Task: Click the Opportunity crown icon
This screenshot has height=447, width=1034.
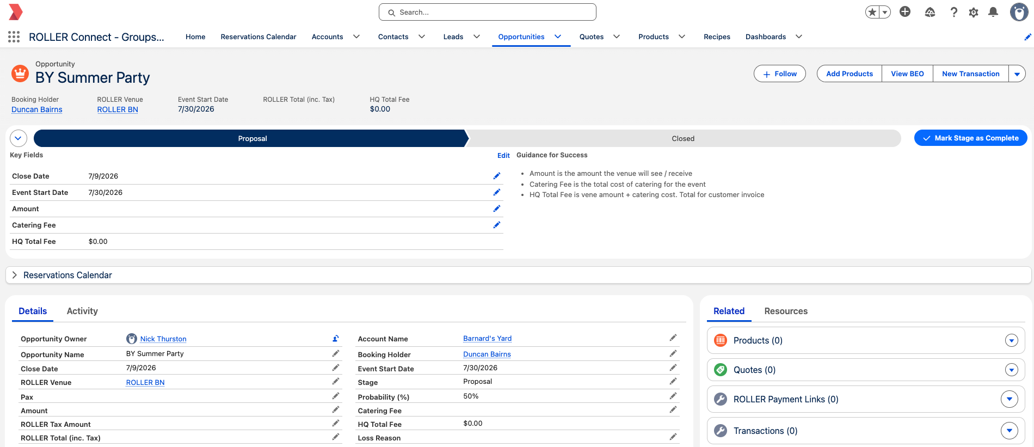Action: pyautogui.click(x=20, y=74)
